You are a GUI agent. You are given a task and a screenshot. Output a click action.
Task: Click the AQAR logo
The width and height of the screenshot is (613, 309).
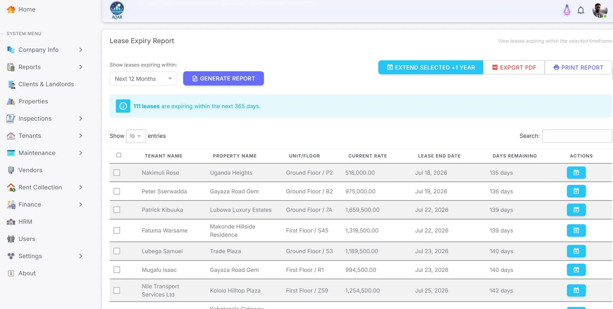click(117, 10)
